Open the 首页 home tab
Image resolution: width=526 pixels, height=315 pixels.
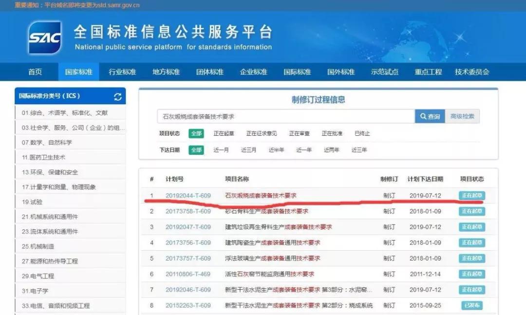point(35,72)
